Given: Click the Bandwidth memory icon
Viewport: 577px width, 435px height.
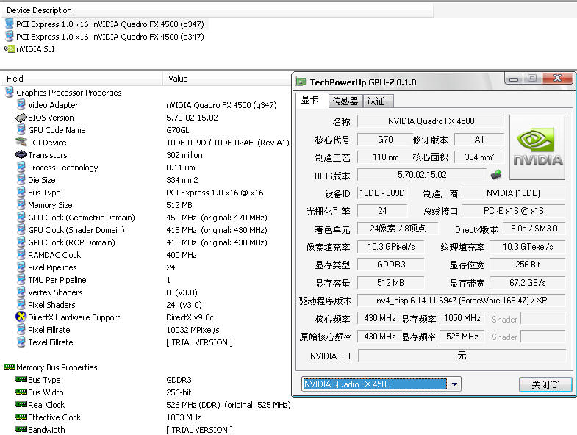Looking at the screenshot, I should (x=21, y=429).
